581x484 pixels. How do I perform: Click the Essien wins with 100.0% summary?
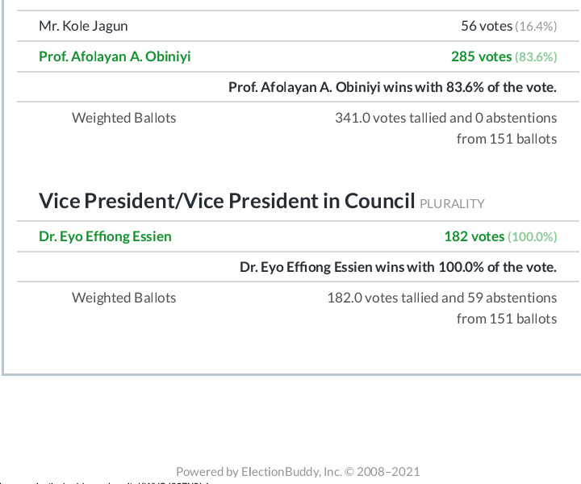pyautogui.click(x=398, y=267)
